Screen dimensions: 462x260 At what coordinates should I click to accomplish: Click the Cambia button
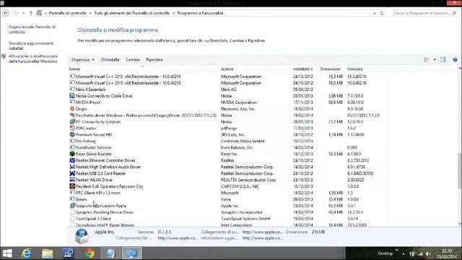coord(133,59)
